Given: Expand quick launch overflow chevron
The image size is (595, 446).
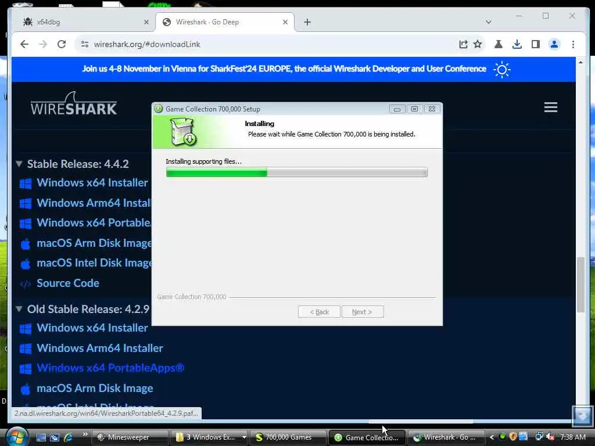Looking at the screenshot, I should (85, 434).
